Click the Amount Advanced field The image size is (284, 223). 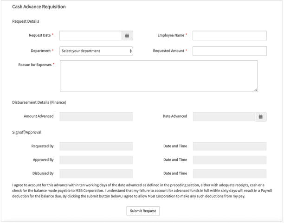pos(96,116)
